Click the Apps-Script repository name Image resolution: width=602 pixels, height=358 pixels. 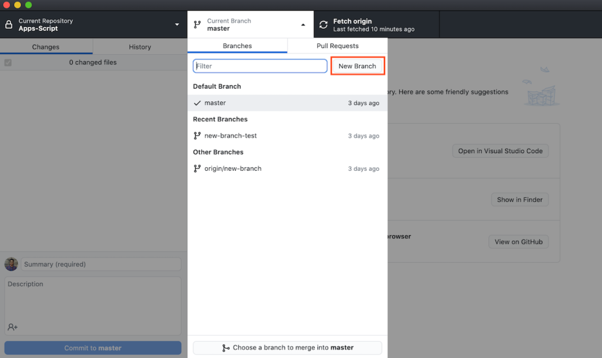38,28
